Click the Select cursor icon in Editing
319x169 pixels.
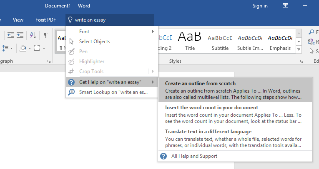coord(311,51)
